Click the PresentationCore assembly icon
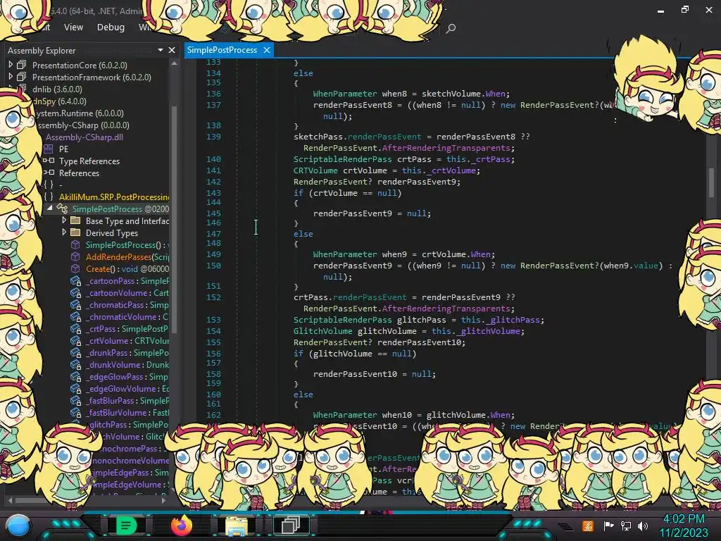The image size is (721, 541). coord(21,65)
